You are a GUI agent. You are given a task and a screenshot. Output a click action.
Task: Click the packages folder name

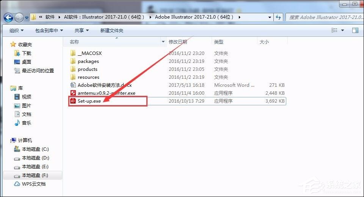88,61
